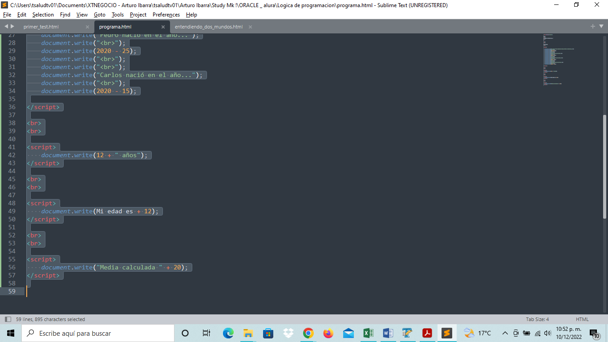Open the Preferences menu

(166, 15)
